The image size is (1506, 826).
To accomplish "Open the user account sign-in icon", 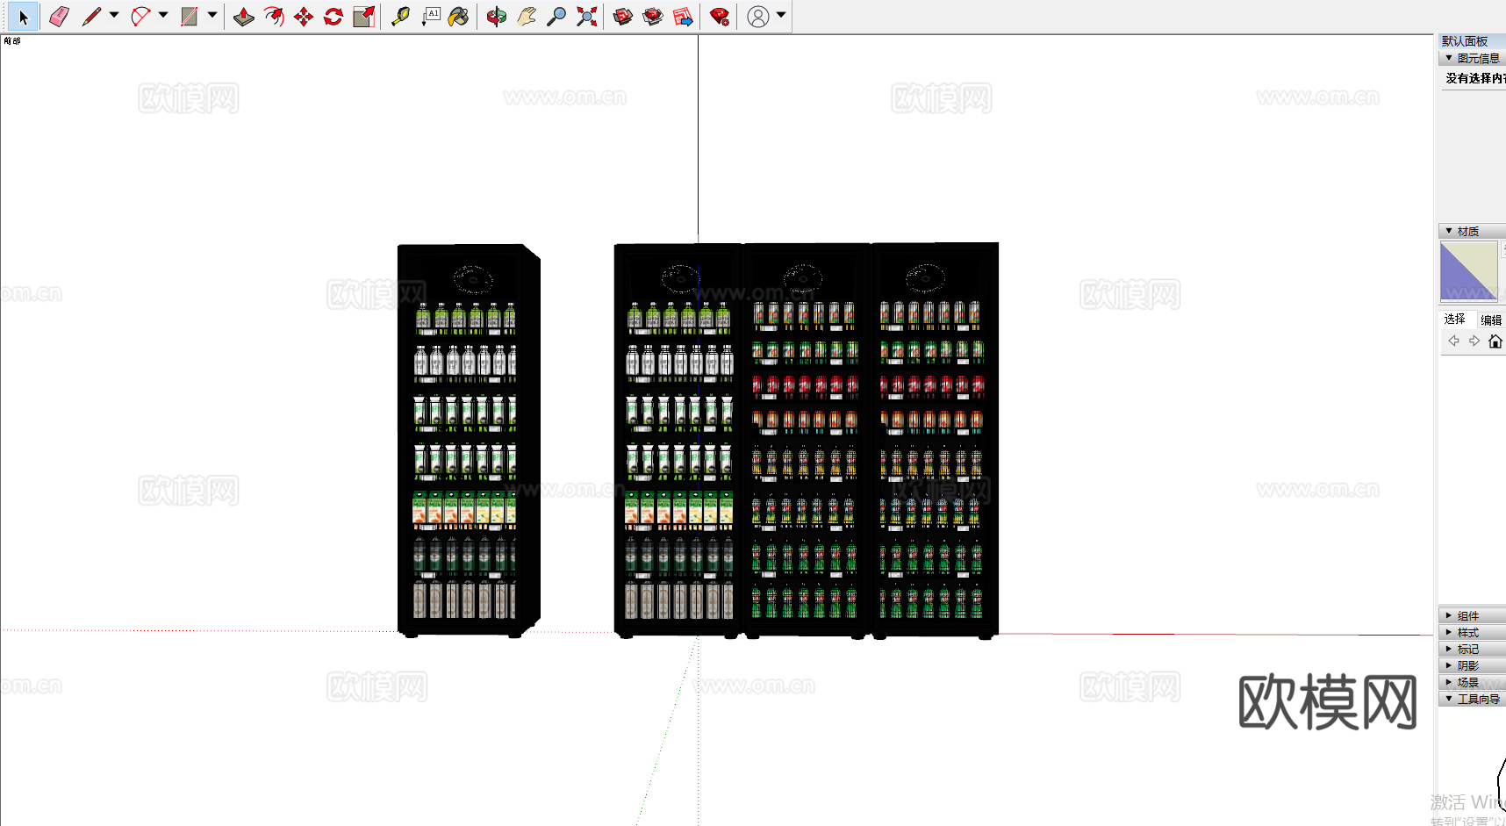I will (x=758, y=17).
